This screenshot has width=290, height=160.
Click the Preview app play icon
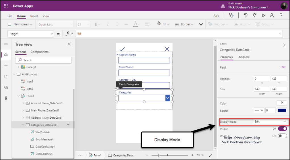(x=263, y=16)
